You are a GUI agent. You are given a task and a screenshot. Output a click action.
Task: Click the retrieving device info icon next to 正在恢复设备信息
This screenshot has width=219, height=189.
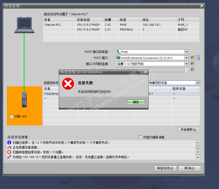pyautogui.click(x=9, y=147)
